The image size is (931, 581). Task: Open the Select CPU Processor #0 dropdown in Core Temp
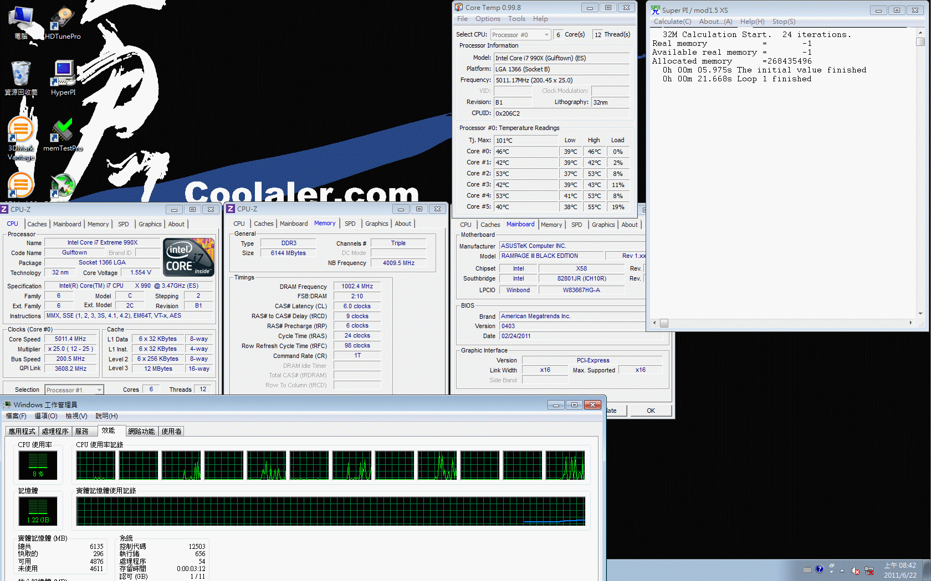point(520,35)
